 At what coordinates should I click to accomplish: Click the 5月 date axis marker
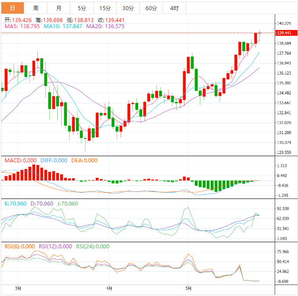click(x=188, y=289)
